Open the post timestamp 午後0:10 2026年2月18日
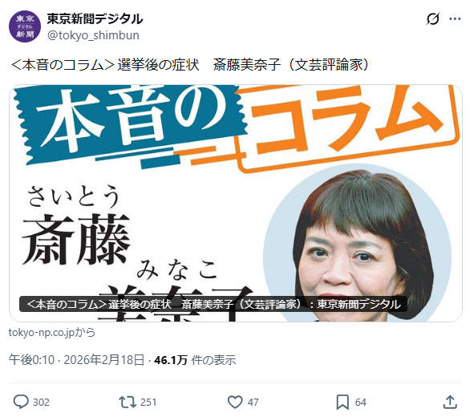The width and height of the screenshot is (474, 417). click(x=76, y=360)
